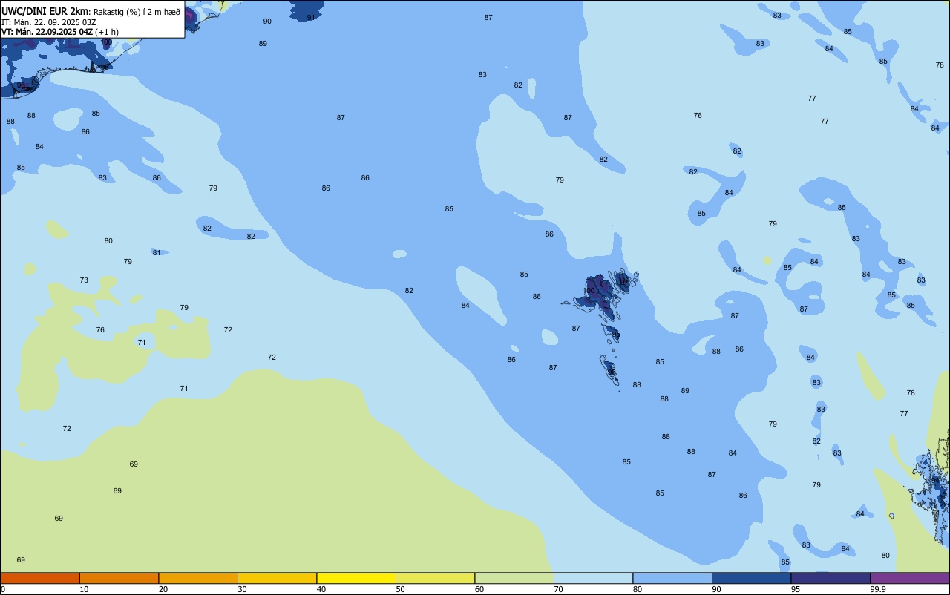Click the "IT: Mán. 22. 09. 2025 03Z" line
Viewport: 950px width, 595px height.
50,22
